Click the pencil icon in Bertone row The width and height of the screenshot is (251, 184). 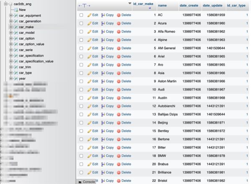[90, 139]
